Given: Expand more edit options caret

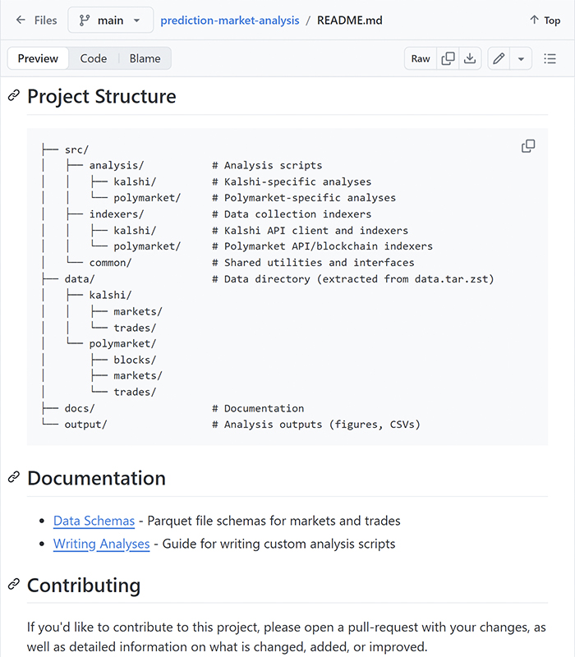Looking at the screenshot, I should click(x=521, y=58).
